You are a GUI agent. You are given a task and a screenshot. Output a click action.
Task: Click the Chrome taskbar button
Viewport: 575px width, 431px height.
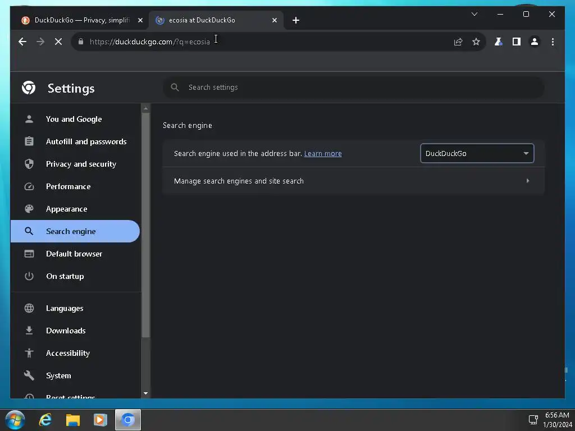point(127,420)
